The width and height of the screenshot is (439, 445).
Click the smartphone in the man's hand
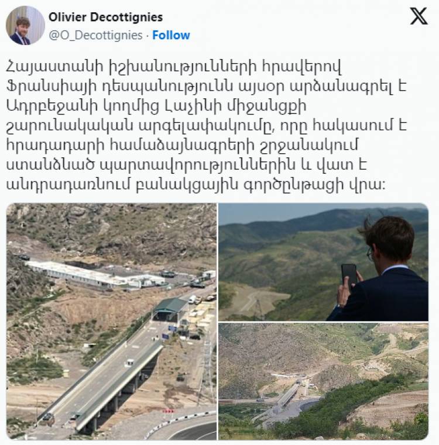click(349, 274)
